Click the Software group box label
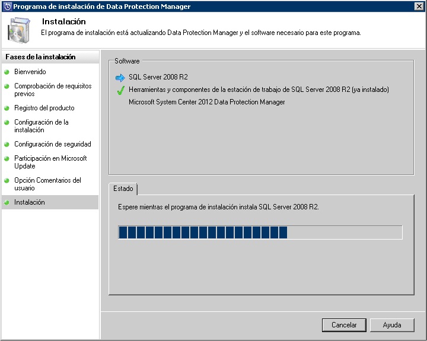The width and height of the screenshot is (427, 341). coord(127,61)
